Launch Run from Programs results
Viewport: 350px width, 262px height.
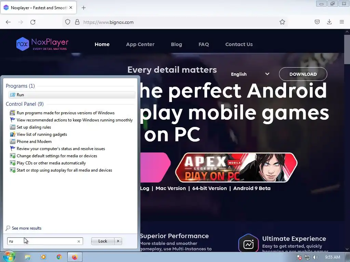point(72,95)
